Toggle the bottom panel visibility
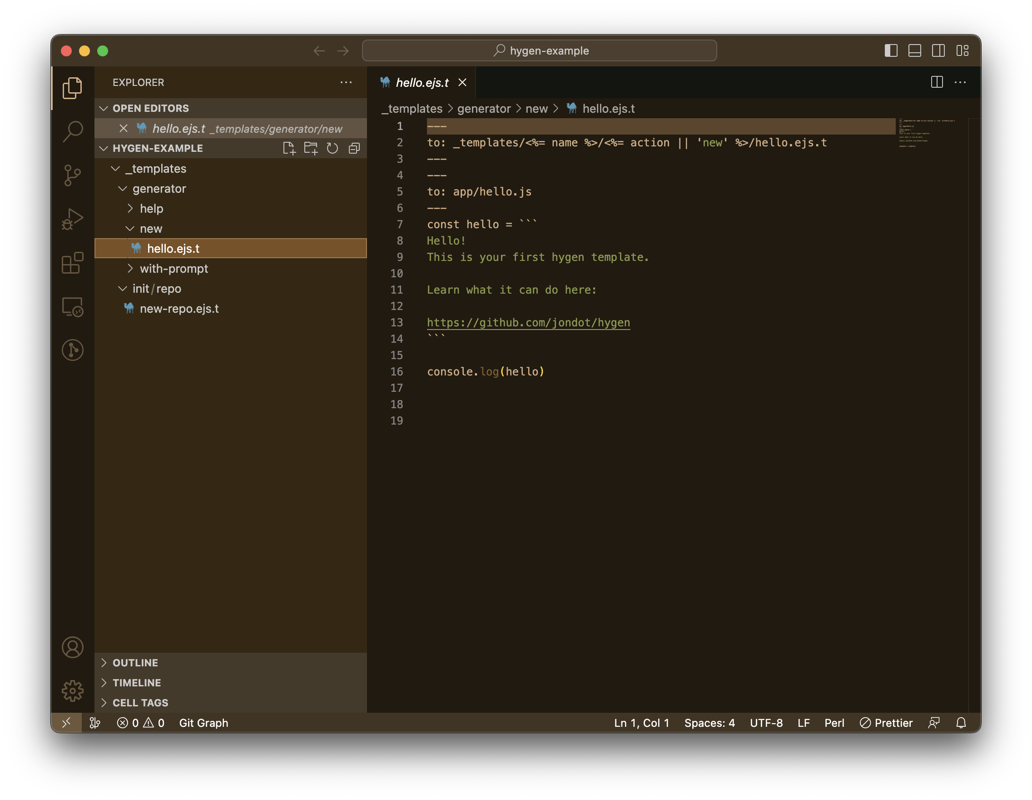 [x=914, y=50]
